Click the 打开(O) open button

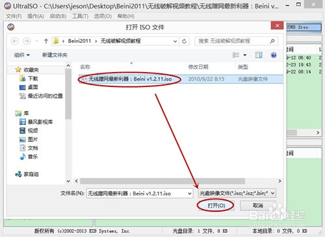click(x=216, y=205)
